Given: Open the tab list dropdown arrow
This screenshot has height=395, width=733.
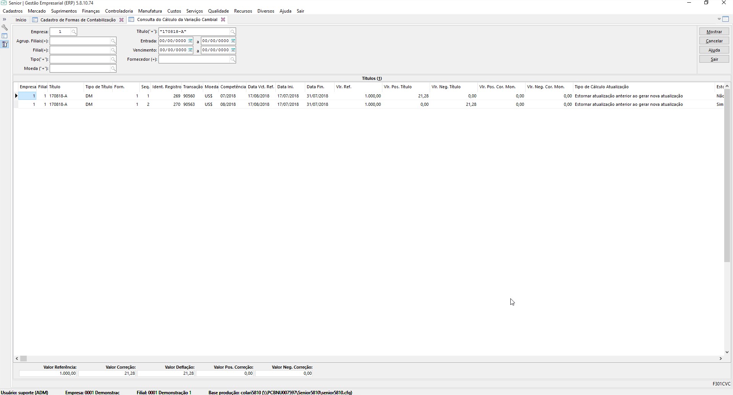Looking at the screenshot, I should (x=719, y=19).
